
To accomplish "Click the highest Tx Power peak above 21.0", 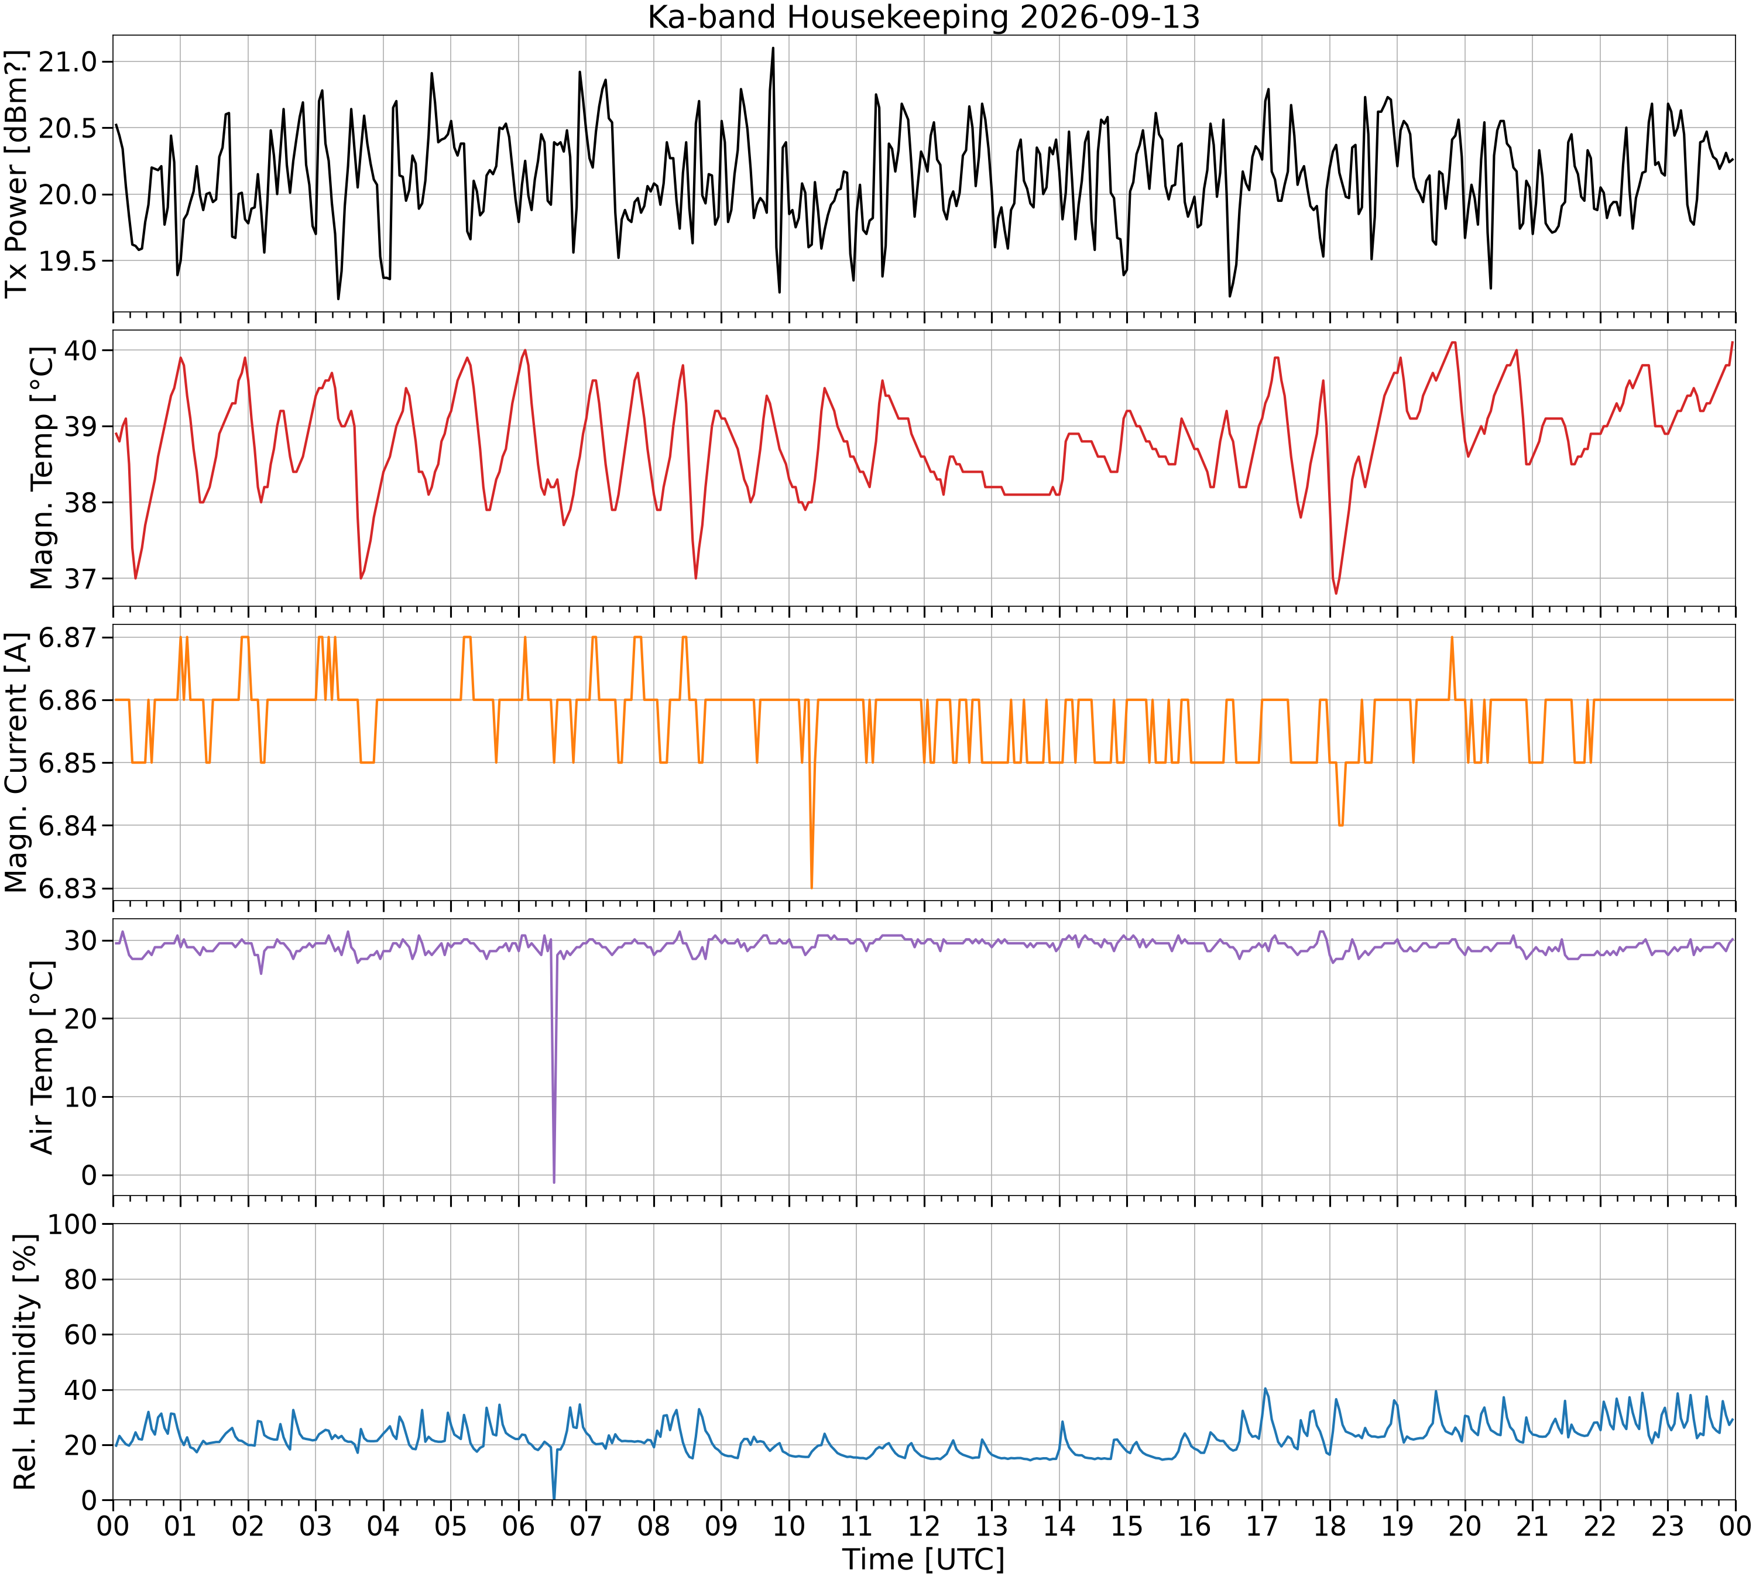I will click(x=773, y=49).
